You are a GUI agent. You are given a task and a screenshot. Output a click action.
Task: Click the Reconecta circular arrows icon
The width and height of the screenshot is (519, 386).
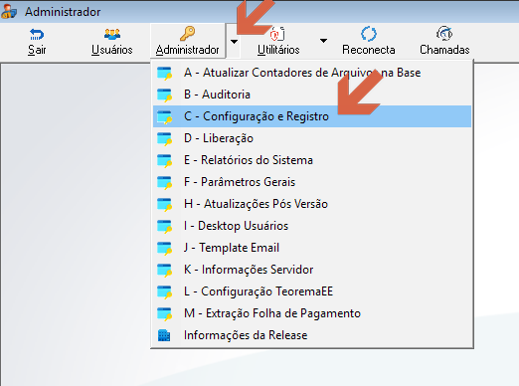point(369,34)
